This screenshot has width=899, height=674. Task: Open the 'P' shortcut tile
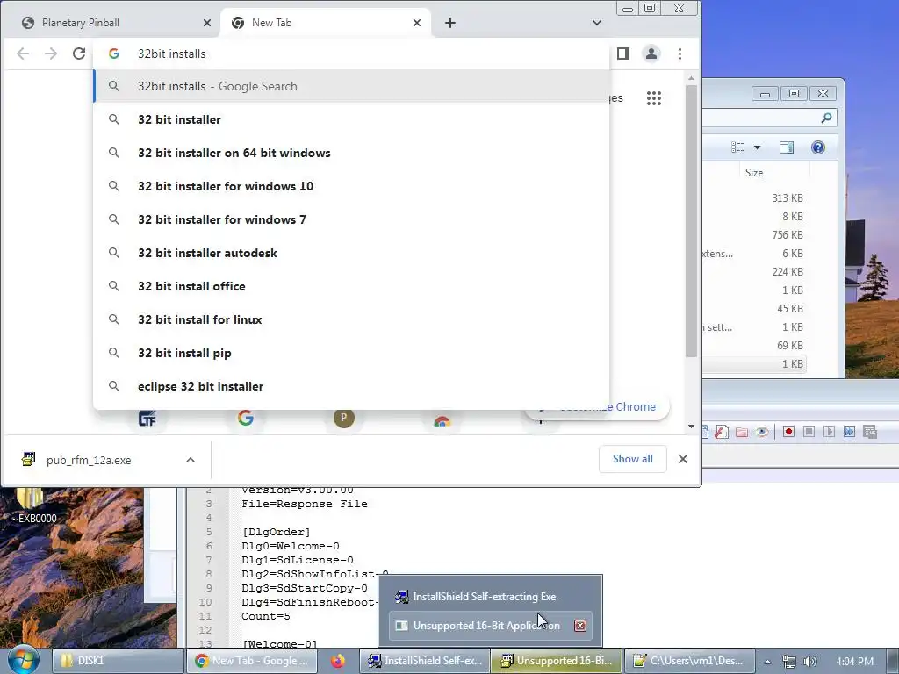point(344,418)
